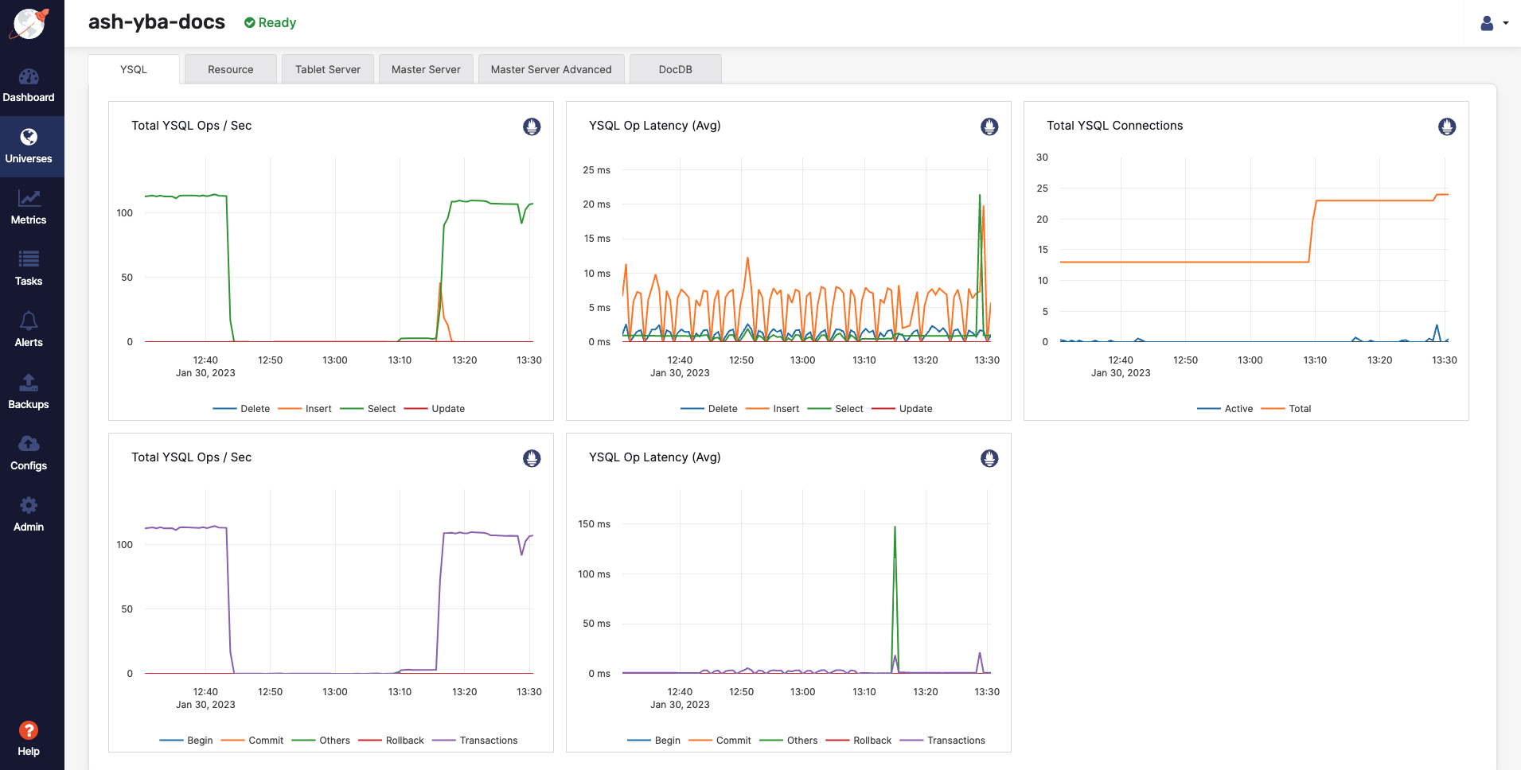Open the Admin settings from the sidebar

[x=29, y=513]
